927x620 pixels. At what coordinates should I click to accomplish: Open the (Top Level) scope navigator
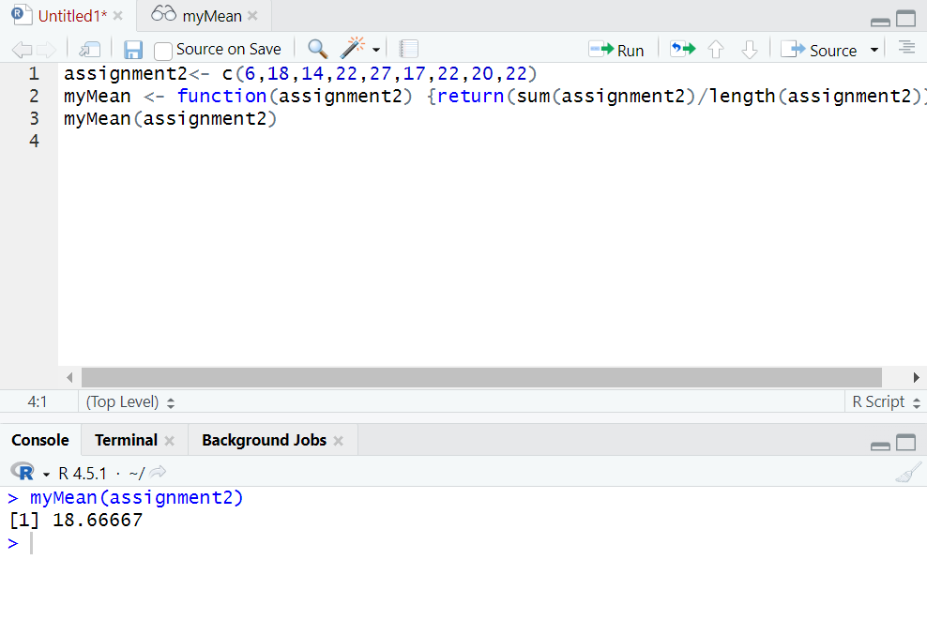pos(130,401)
